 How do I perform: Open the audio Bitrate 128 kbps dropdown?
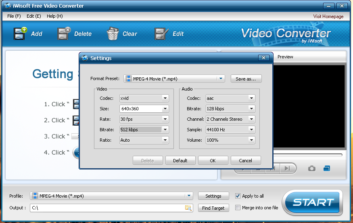(x=251, y=109)
